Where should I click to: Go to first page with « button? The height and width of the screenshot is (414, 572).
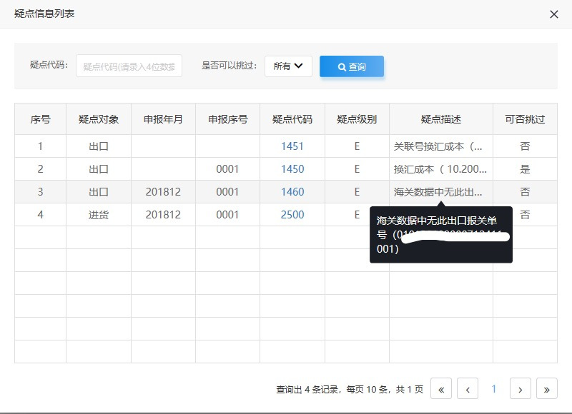[x=441, y=388]
